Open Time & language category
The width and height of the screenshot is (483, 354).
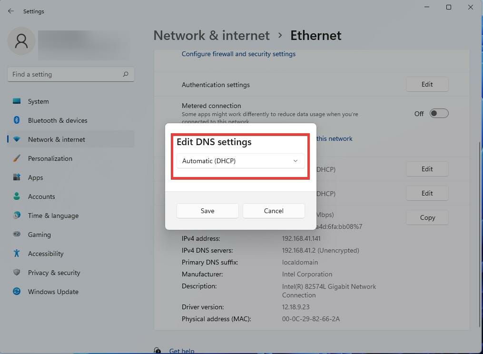71,216
